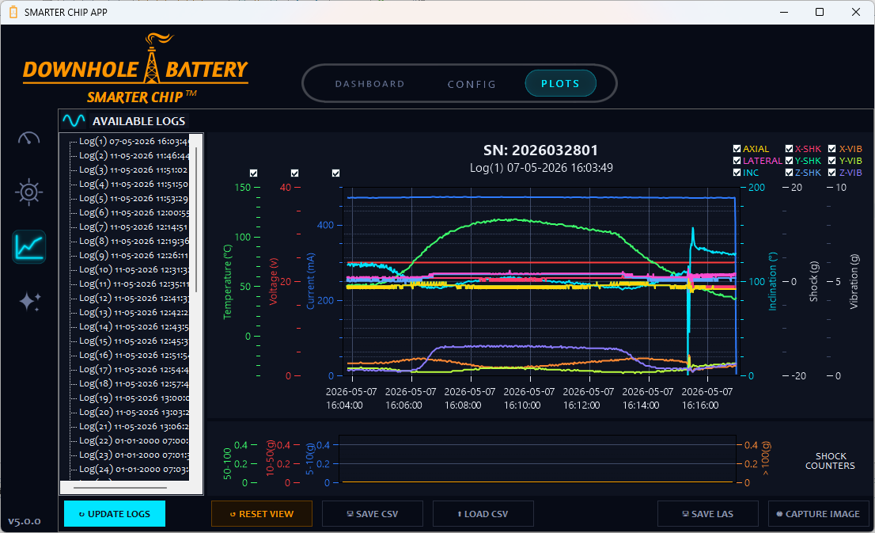Image resolution: width=875 pixels, height=533 pixels.
Task: Click the app icon in title bar
Action: click(x=13, y=12)
